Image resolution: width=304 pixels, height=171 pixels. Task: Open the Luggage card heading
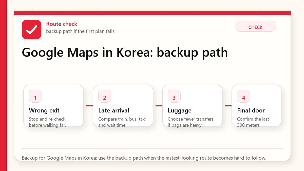pos(180,110)
